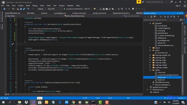Open the Server Explorer side tab
Image resolution: width=187 pixels, height=105 pixels.
[x=2, y=17]
